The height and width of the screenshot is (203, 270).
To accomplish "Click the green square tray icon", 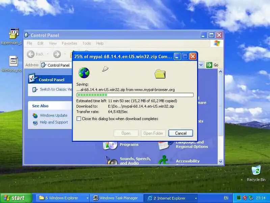I will tap(239, 198).
